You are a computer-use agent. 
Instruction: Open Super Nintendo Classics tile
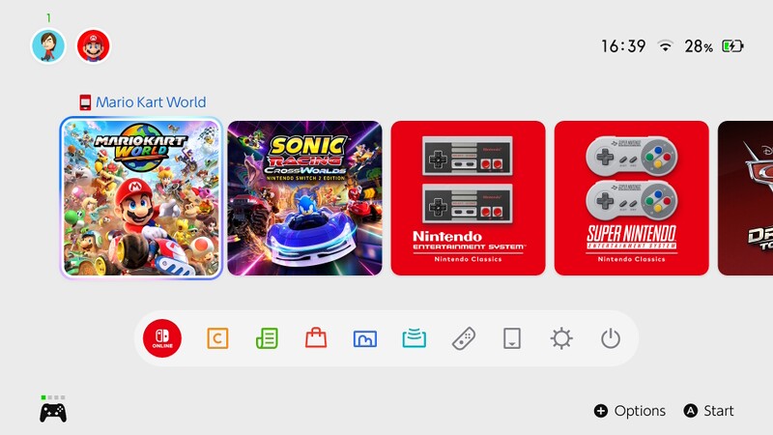[x=632, y=198]
